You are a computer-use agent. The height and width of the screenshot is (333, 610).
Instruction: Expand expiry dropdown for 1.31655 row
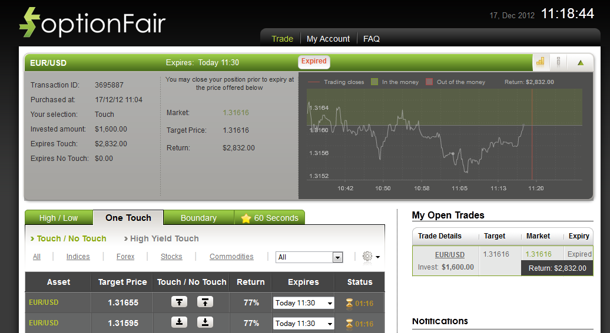[x=303, y=303]
